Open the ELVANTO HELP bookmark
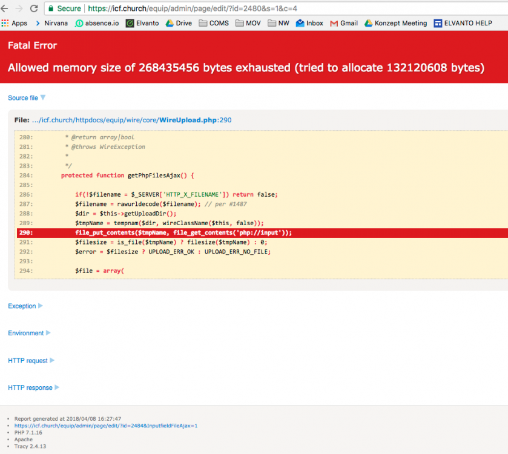508x454 pixels. 463,23
